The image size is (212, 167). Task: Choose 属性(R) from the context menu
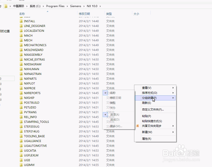tap(155, 139)
